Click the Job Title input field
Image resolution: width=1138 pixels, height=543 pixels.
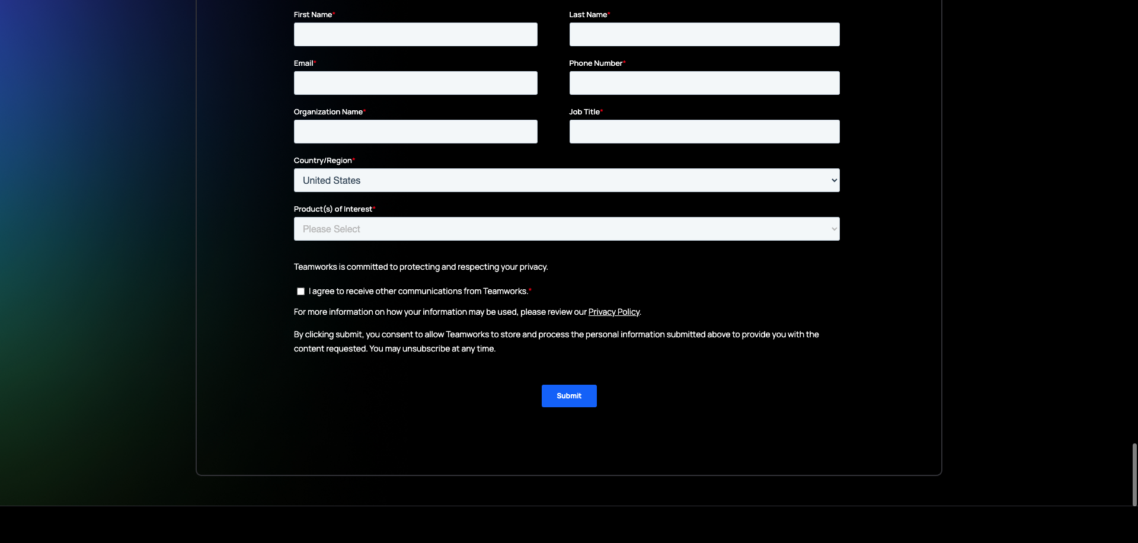[x=704, y=131]
